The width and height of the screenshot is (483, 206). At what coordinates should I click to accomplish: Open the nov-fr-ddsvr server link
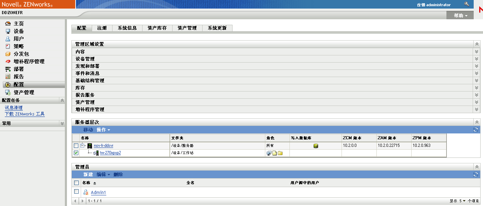click(103, 146)
